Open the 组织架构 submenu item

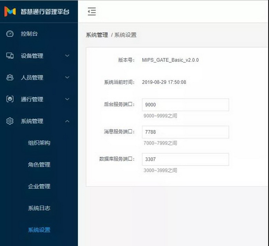(x=39, y=143)
